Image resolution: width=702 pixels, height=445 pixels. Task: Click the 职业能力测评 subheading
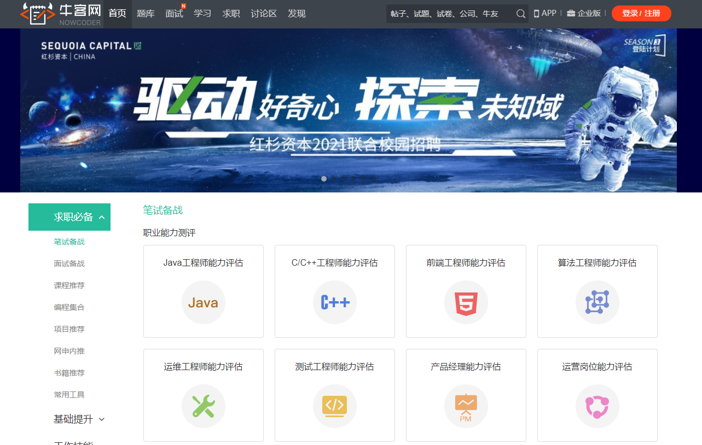[x=170, y=233]
